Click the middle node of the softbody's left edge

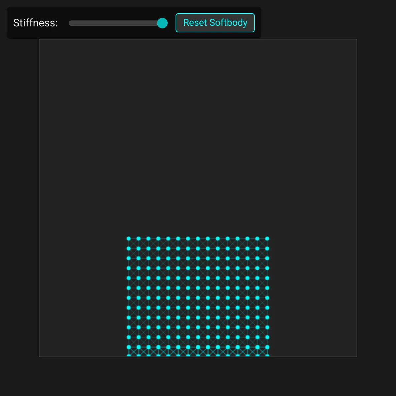129,298
